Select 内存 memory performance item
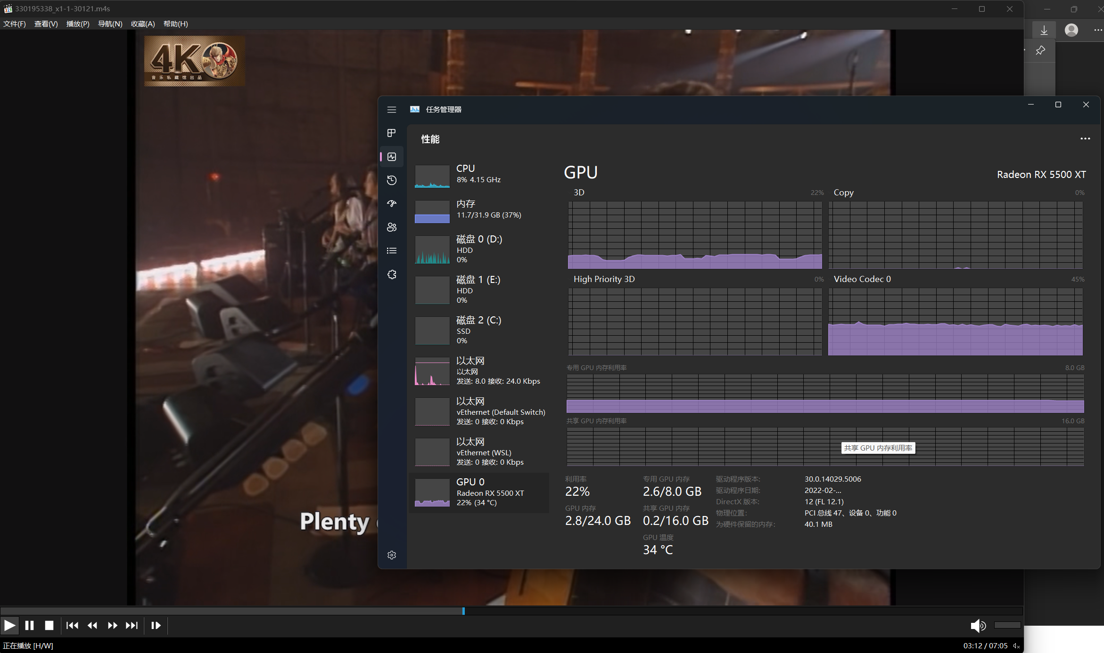 coord(478,210)
